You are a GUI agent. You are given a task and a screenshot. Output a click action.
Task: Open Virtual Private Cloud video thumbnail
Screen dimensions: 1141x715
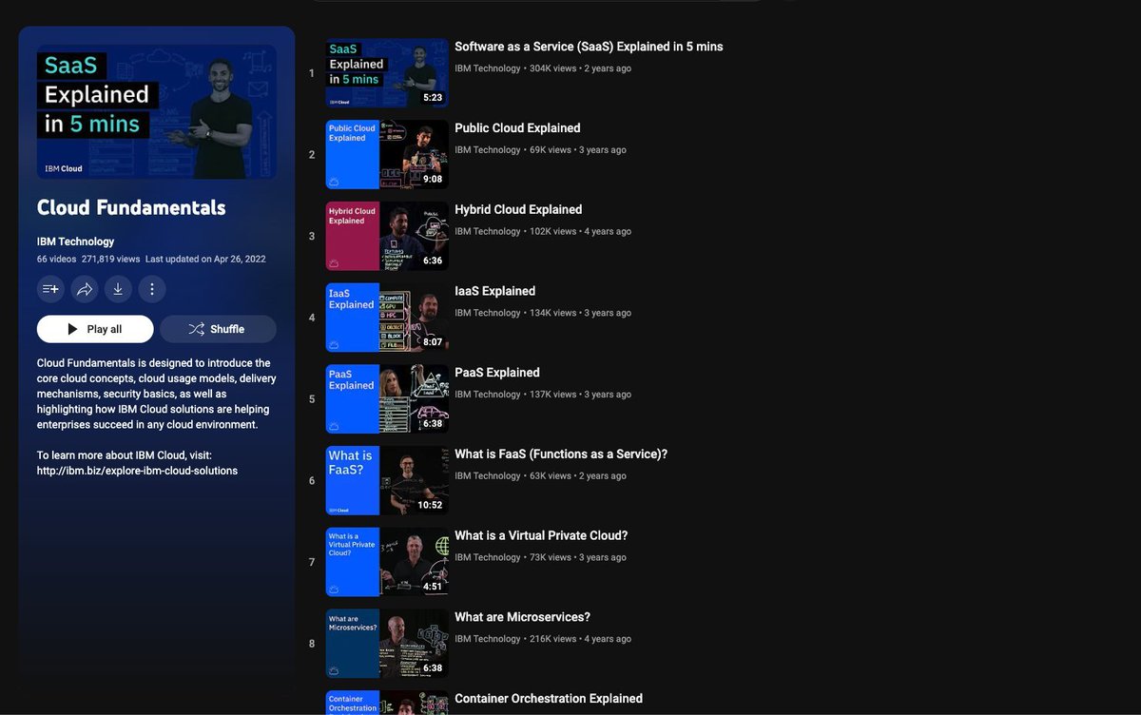tap(387, 562)
